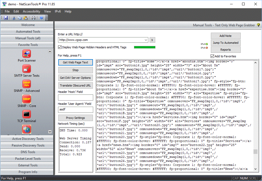Open the SNMP - Advanced tool icon
Image resolution: width=262 pixels, height=181 pixels.
pyautogui.click(x=27, y=84)
